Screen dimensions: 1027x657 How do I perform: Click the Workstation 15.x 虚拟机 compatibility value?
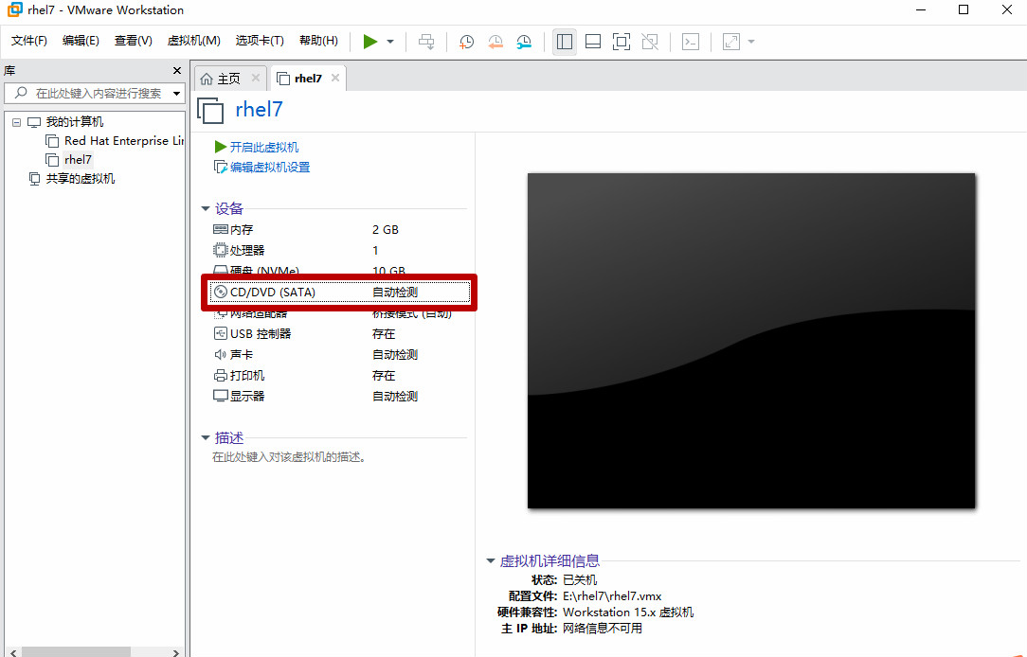click(x=628, y=613)
